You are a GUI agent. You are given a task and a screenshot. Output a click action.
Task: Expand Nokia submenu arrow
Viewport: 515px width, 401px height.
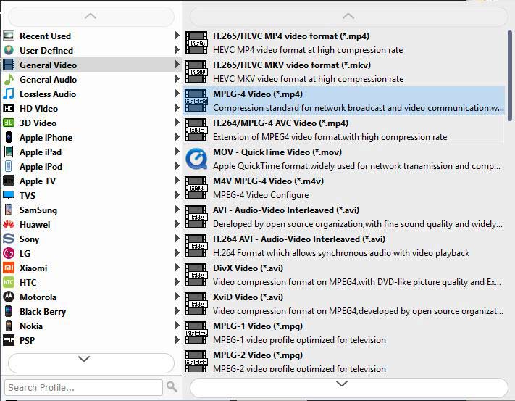coord(177,325)
